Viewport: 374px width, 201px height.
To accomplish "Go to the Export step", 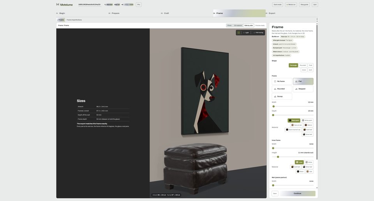I will (x=292, y=13).
